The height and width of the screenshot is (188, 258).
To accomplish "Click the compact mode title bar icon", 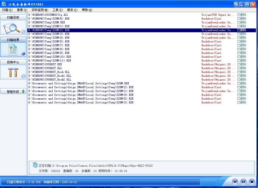I will point(236,4).
